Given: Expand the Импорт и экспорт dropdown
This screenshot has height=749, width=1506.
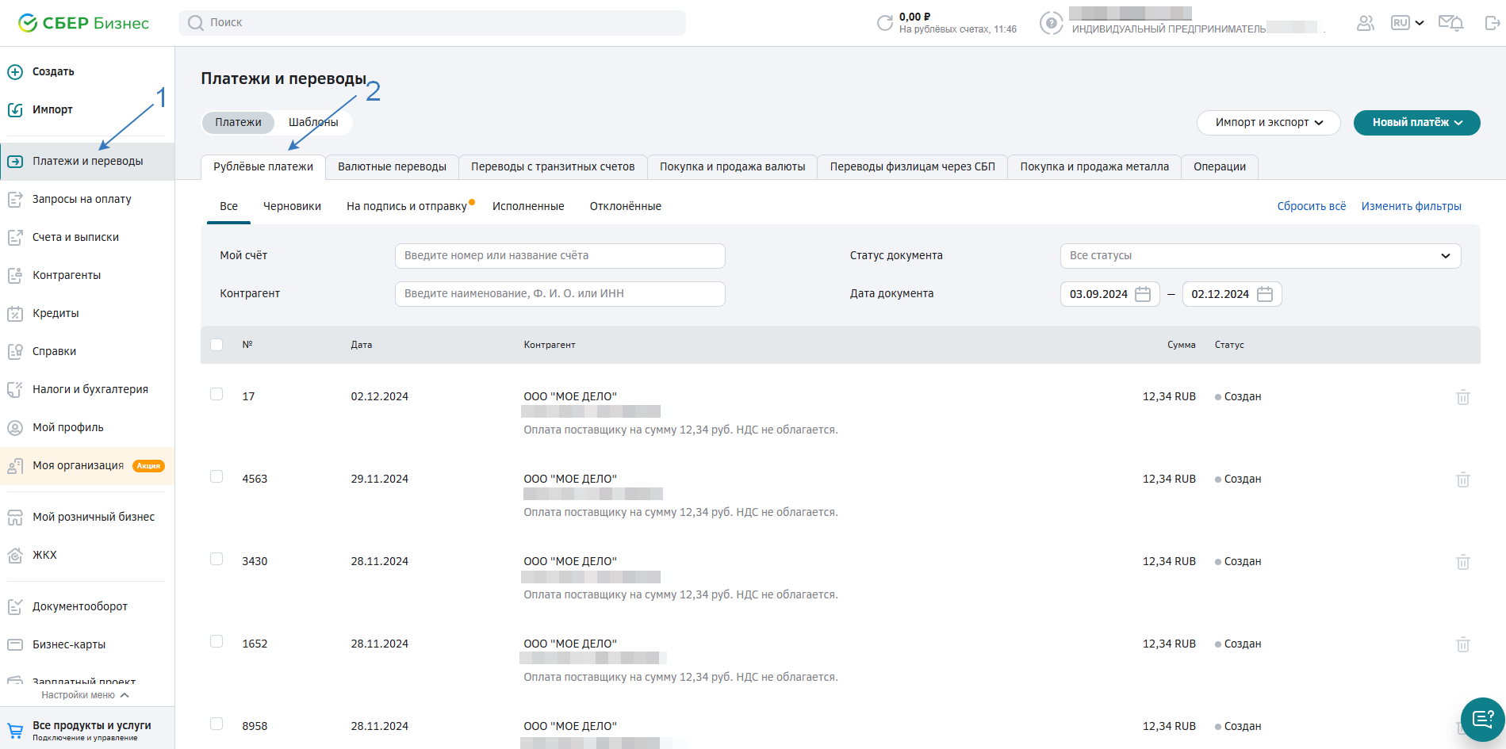Looking at the screenshot, I should pos(1269,123).
